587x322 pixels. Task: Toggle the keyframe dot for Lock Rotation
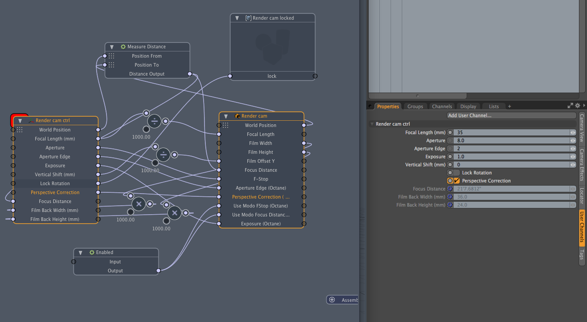[x=450, y=173]
